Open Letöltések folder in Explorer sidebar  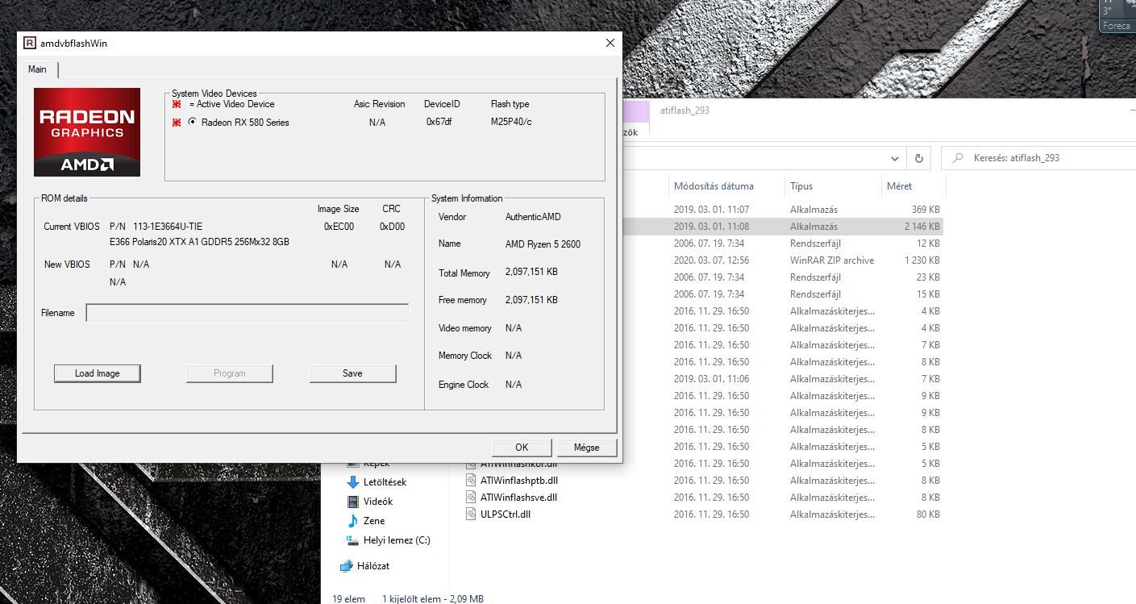(385, 482)
